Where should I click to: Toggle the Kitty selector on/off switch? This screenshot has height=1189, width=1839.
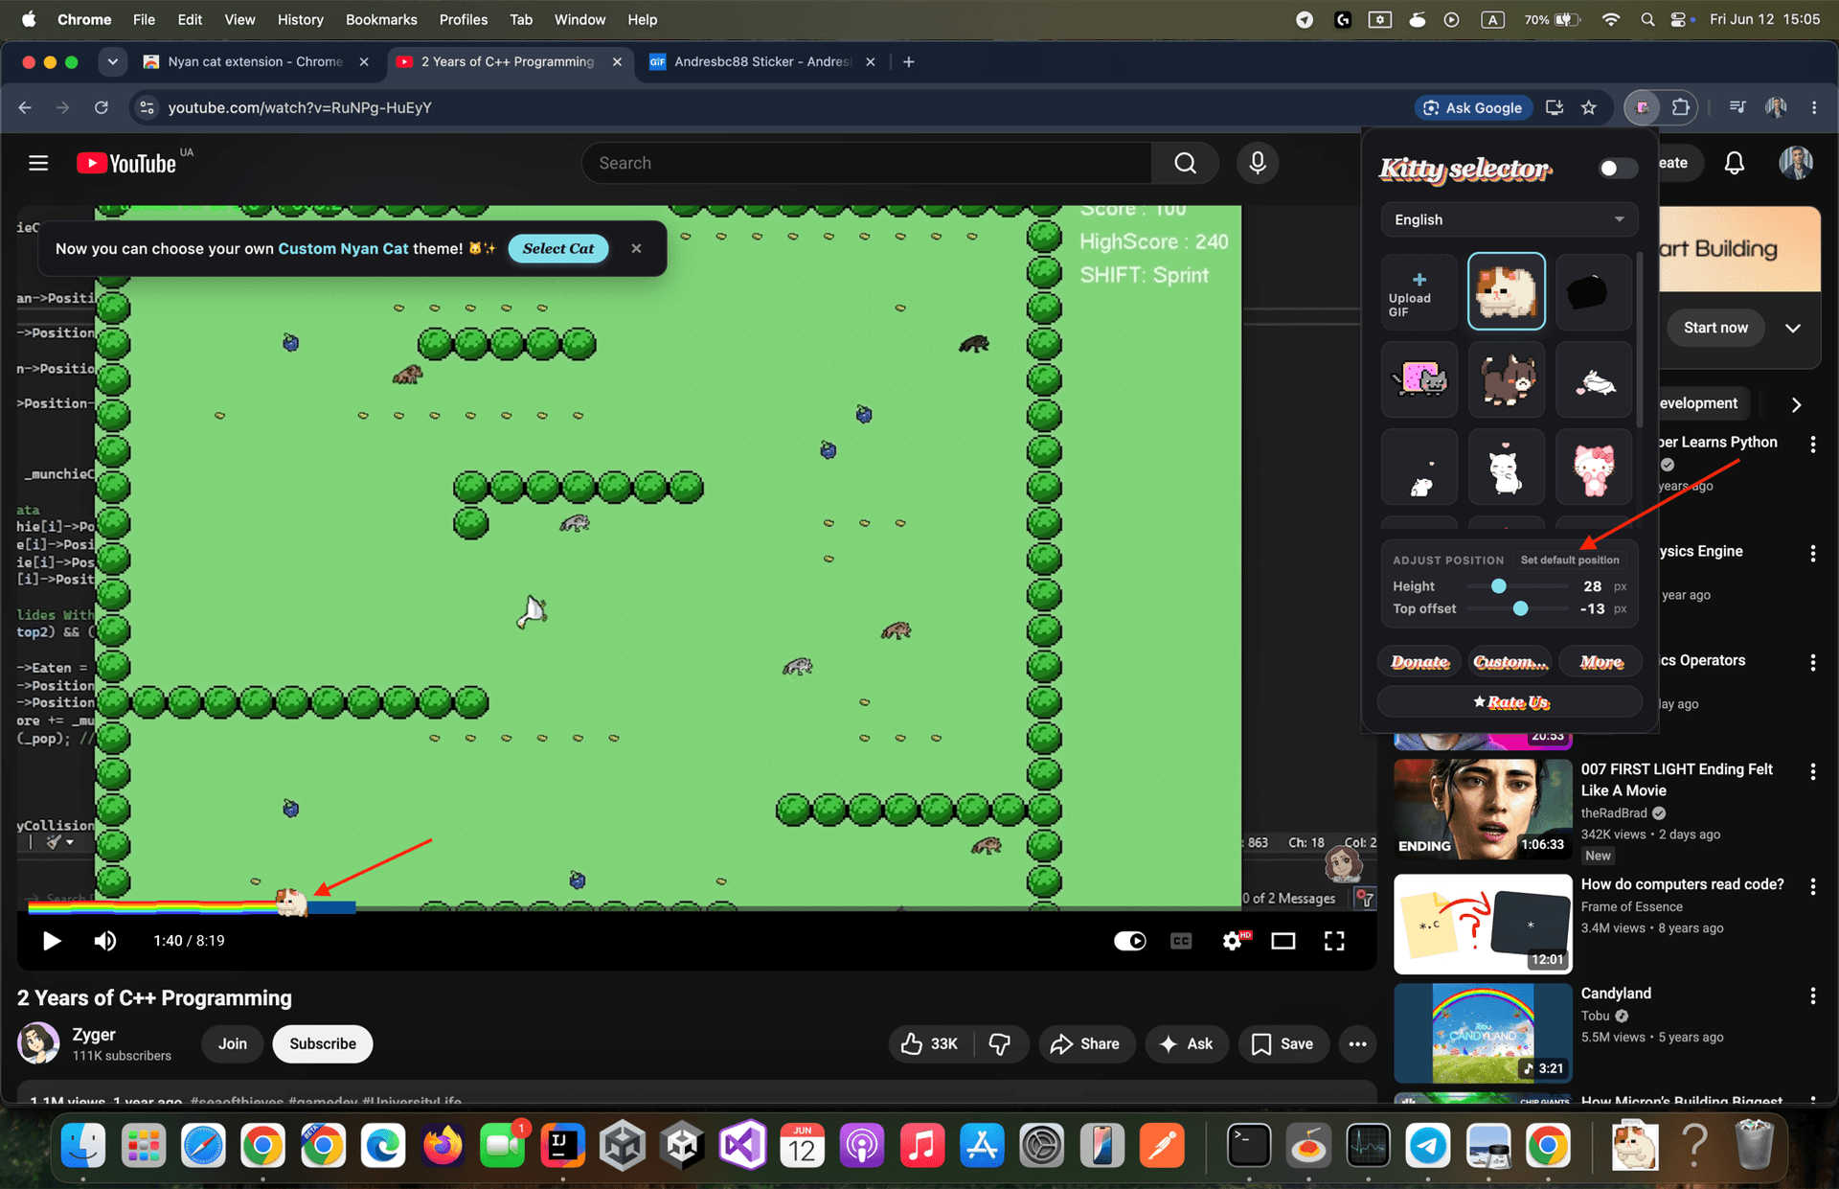click(x=1617, y=169)
